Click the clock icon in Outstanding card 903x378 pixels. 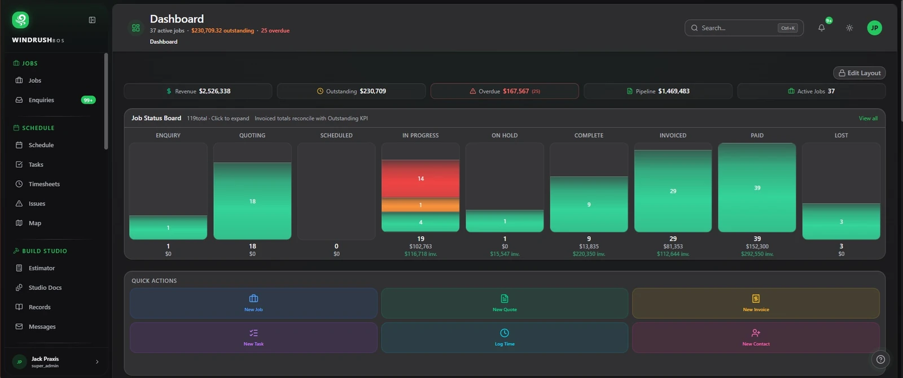coord(320,91)
